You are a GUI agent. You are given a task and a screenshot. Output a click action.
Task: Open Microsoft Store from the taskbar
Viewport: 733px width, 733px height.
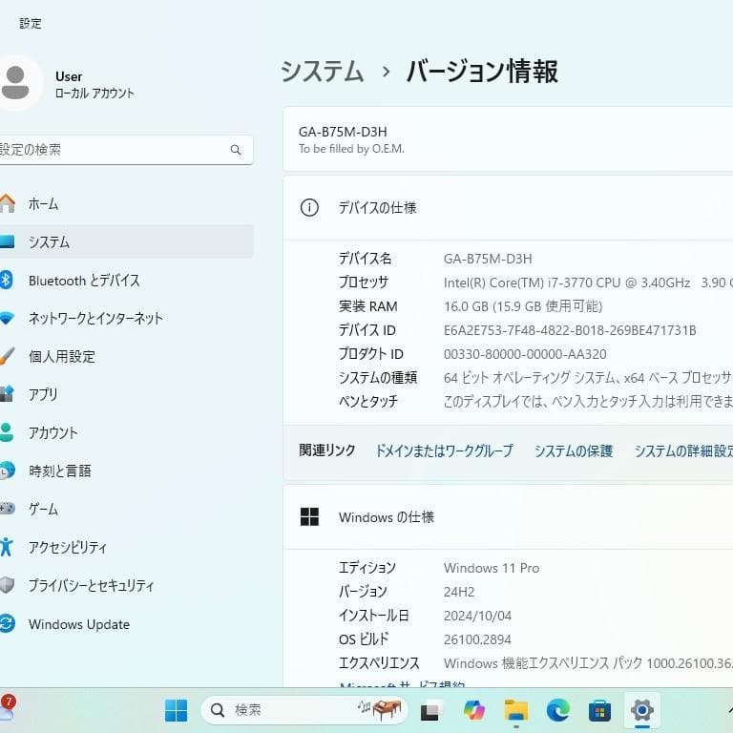pyautogui.click(x=599, y=710)
